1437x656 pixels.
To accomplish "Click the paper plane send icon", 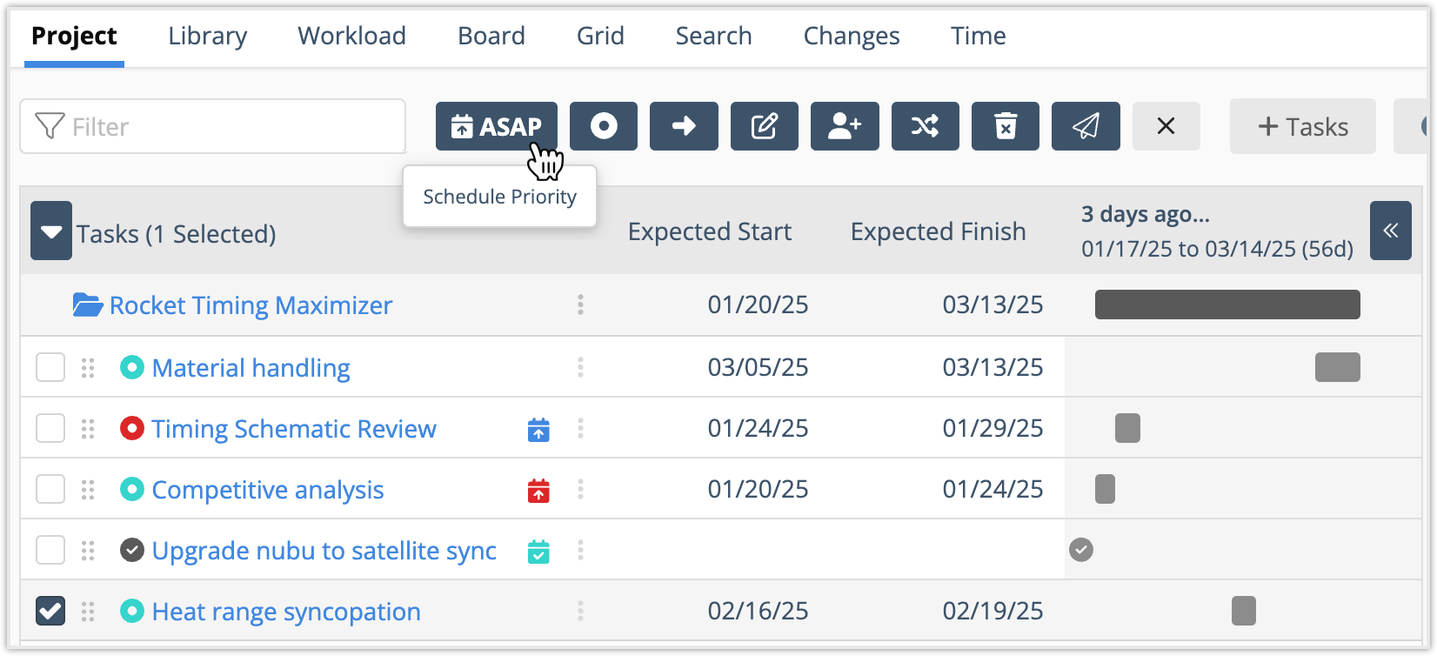I will [x=1086, y=127].
